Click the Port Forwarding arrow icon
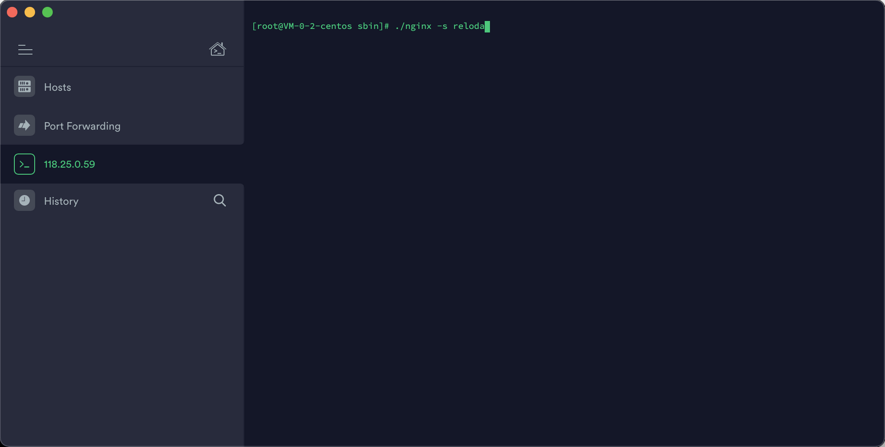Viewport: 885px width, 447px height. pyautogui.click(x=24, y=125)
